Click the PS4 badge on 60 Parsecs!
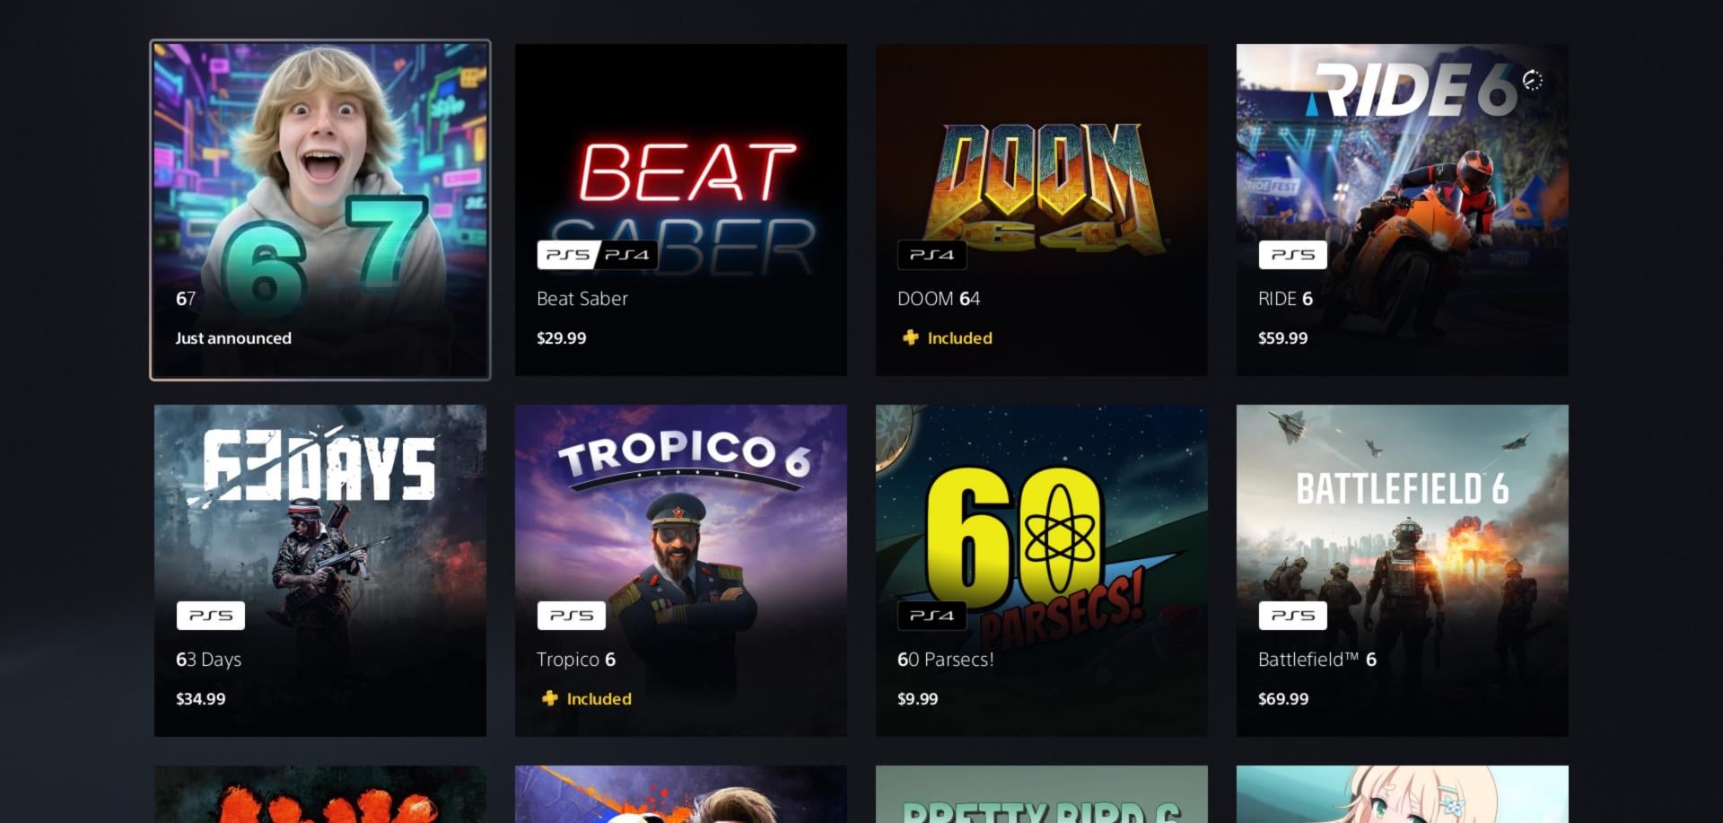The height and width of the screenshot is (823, 1723). point(932,616)
